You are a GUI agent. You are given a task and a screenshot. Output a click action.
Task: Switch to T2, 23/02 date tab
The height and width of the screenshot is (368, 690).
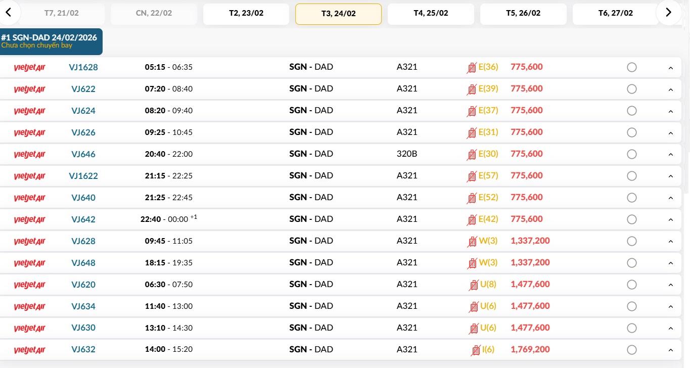point(246,14)
